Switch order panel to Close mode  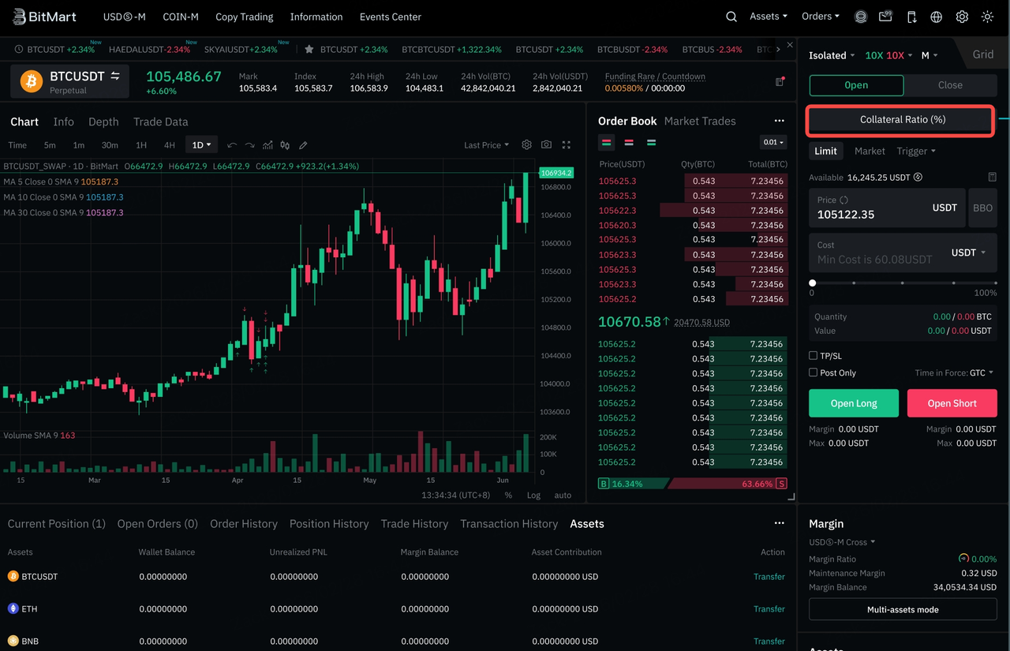(950, 85)
